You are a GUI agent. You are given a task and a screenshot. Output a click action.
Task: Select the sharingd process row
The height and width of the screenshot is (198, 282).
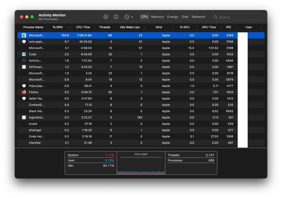coord(141,130)
